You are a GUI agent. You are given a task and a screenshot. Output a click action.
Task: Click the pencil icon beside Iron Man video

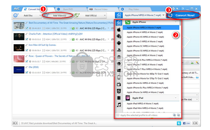(x=27, y=45)
